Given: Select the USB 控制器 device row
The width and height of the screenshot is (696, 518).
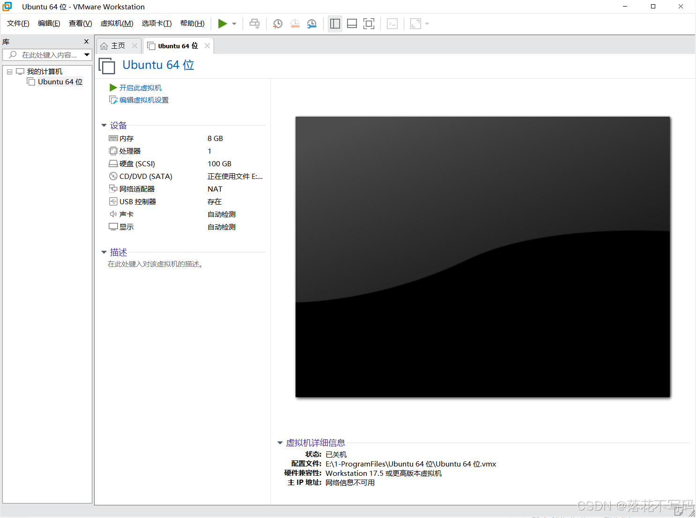Looking at the screenshot, I should pos(187,201).
